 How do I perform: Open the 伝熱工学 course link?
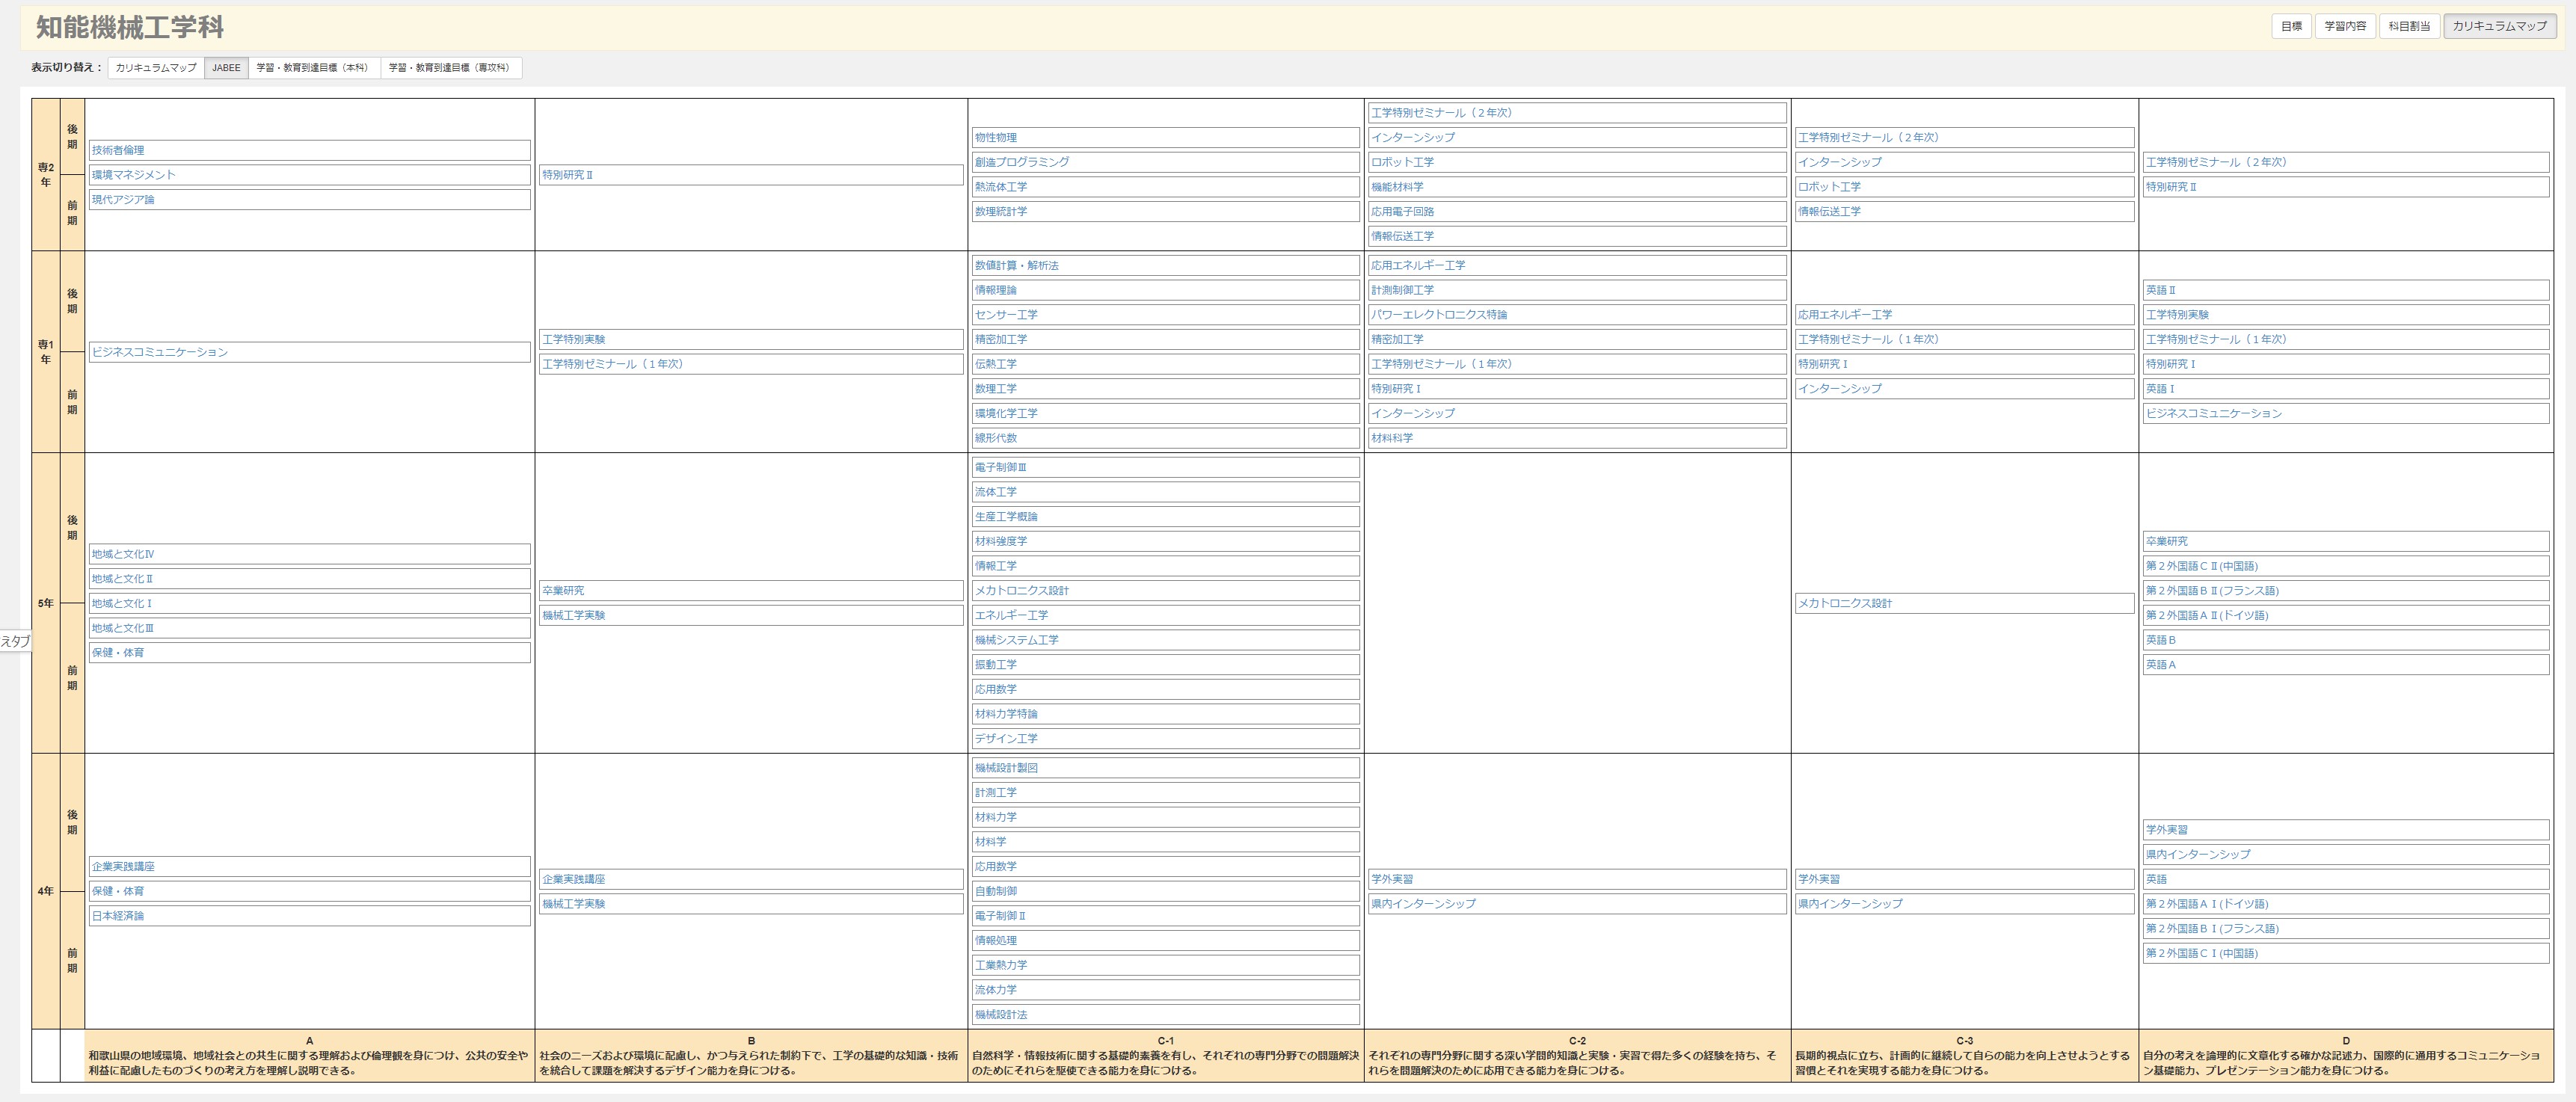coord(996,364)
